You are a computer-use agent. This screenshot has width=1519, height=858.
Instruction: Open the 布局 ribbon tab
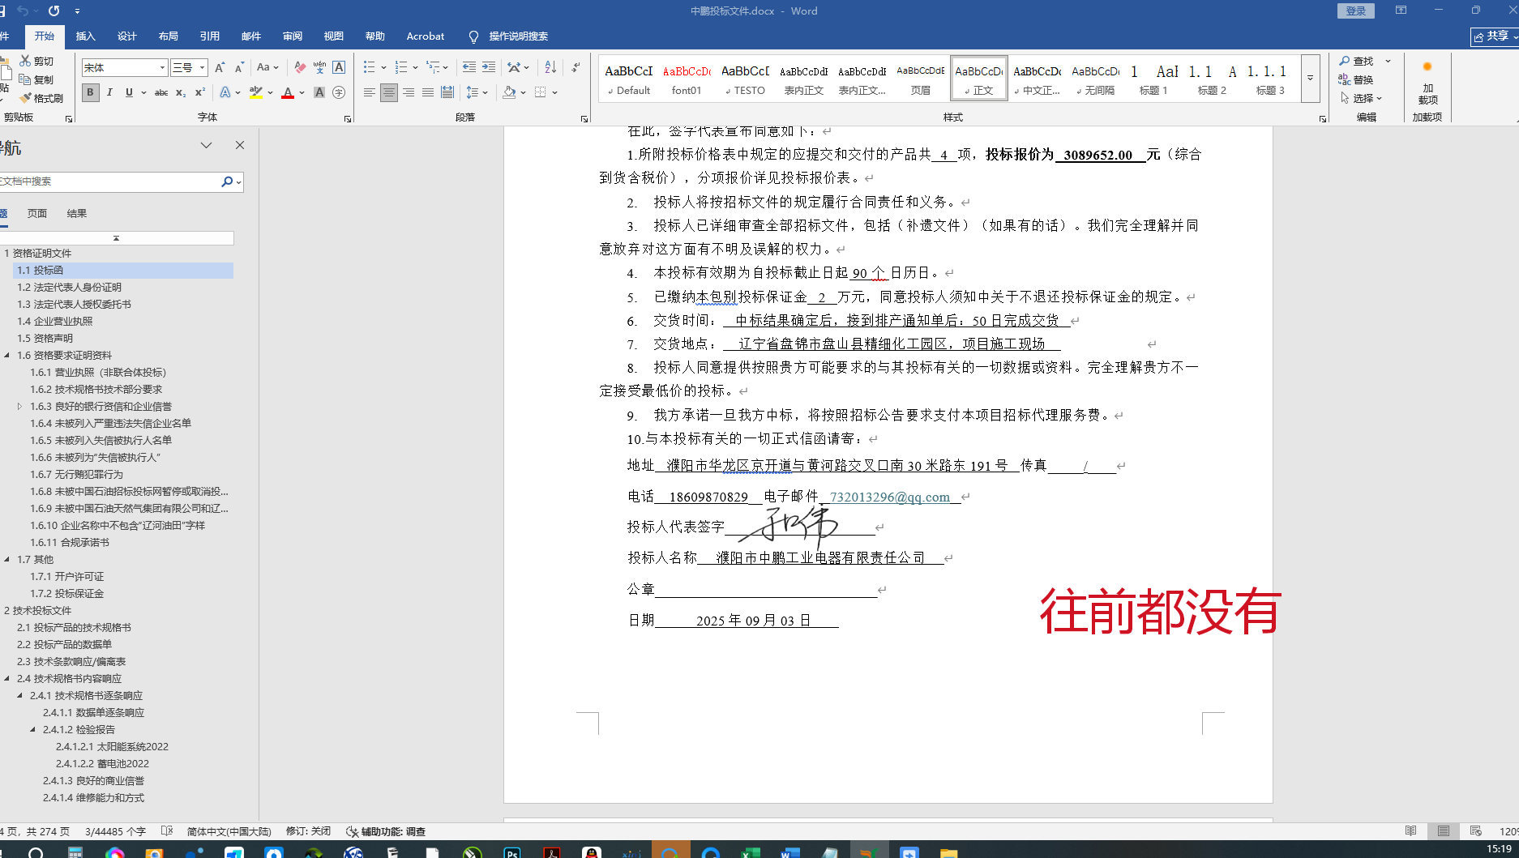(x=168, y=36)
